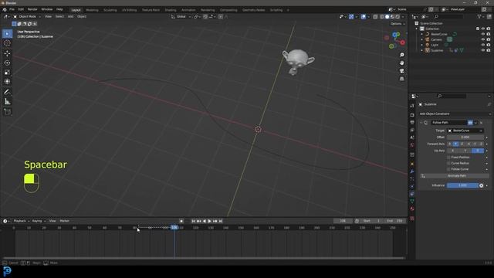Switch perspective/orthographic grid icon
Viewport: 494px width, 278px height.
coord(401,79)
